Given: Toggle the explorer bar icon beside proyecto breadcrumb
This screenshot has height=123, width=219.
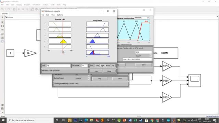Looking at the screenshot, I should click(2, 17).
